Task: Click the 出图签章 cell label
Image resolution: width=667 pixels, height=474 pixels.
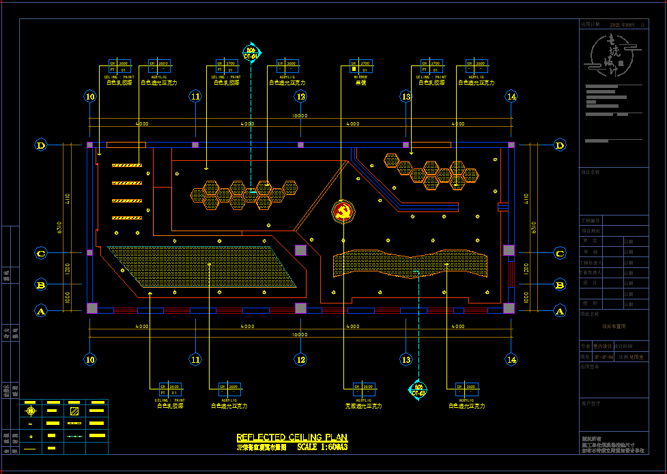Action: pyautogui.click(x=590, y=366)
